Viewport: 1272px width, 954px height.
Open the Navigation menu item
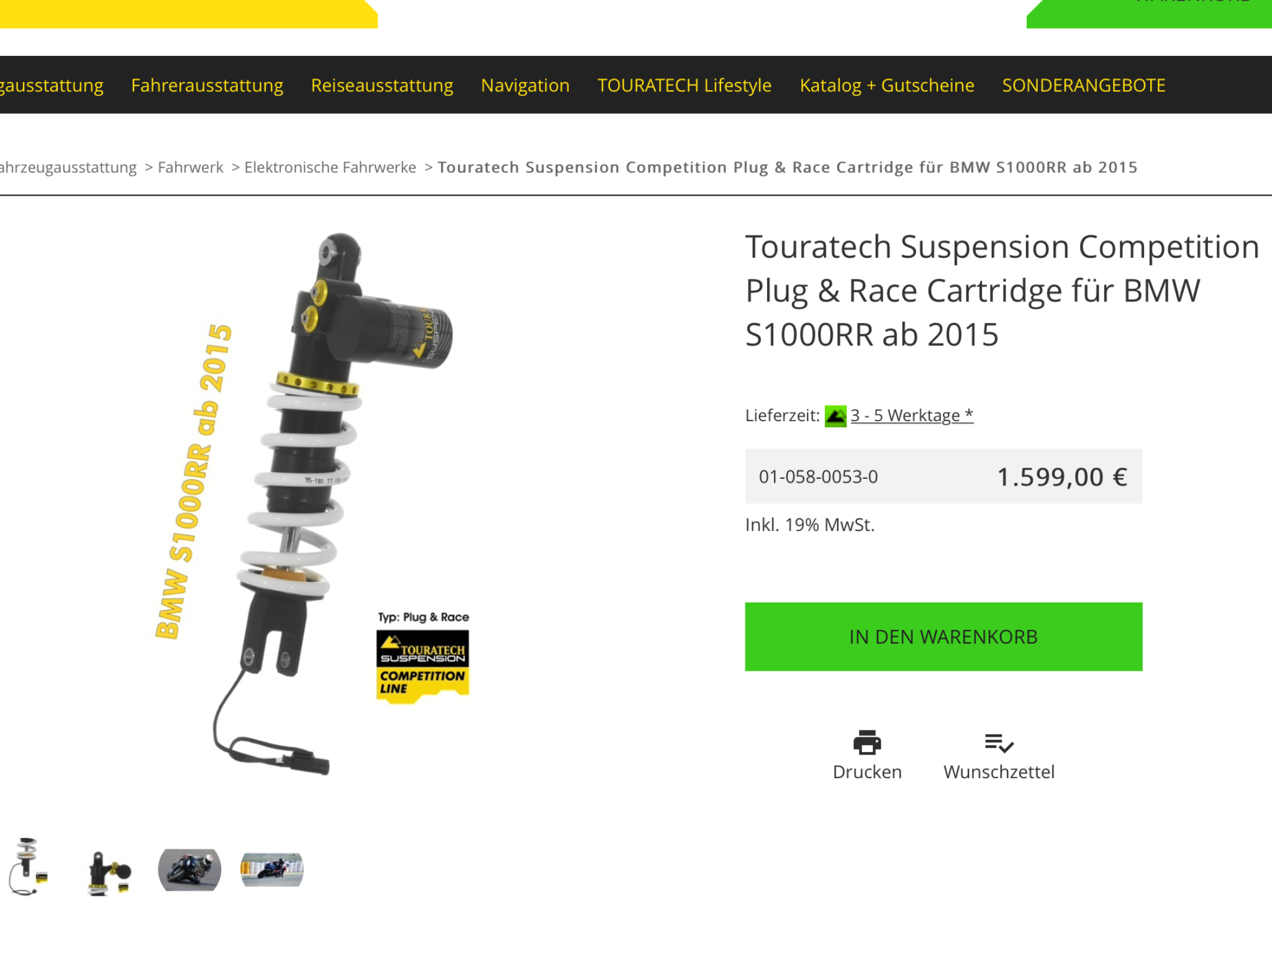click(x=525, y=85)
